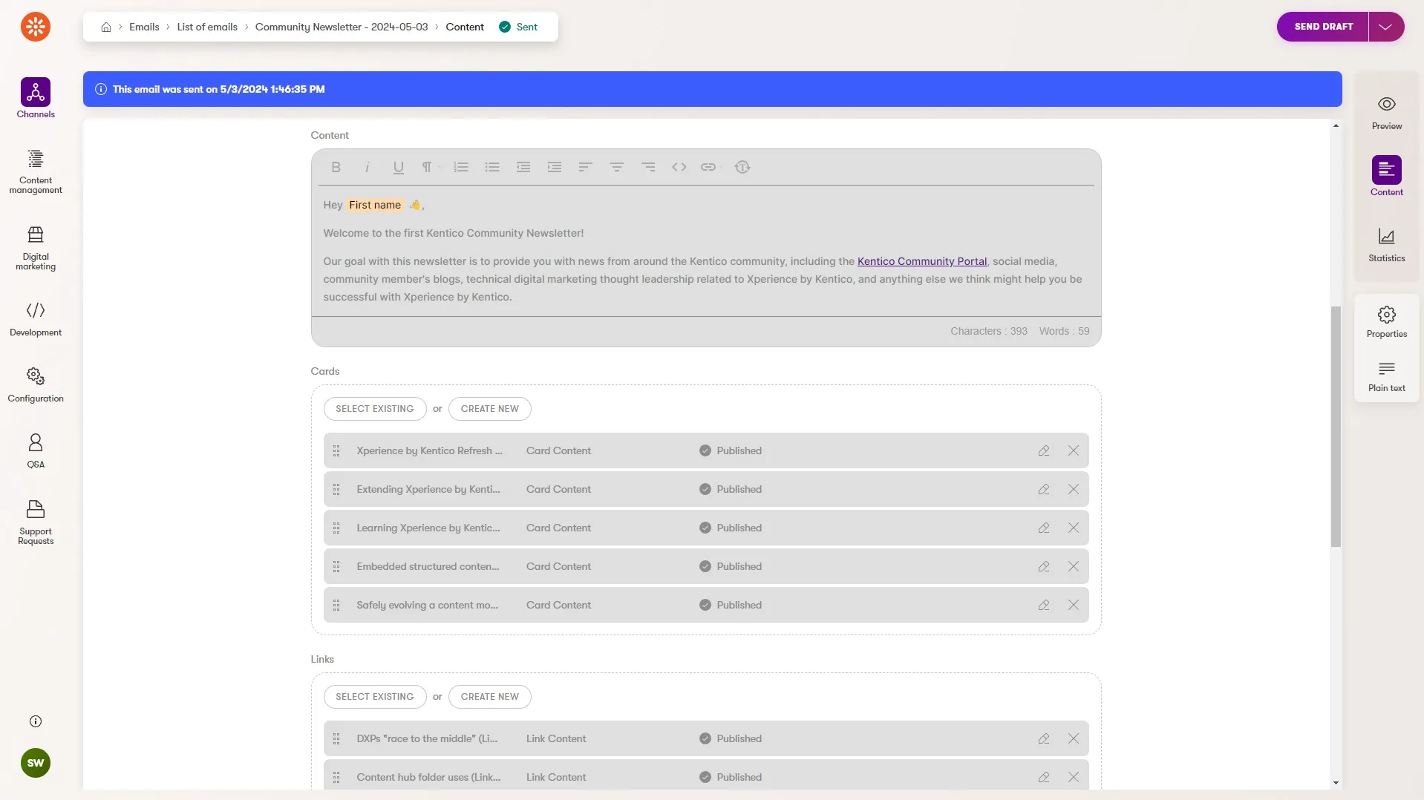This screenshot has height=800, width=1424.
Task: Click List of emails breadcrumb
Action: pyautogui.click(x=207, y=27)
